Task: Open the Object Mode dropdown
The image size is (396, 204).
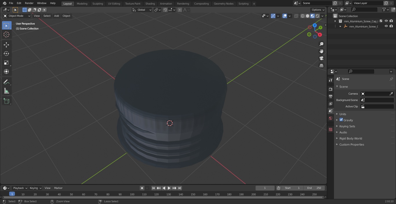Action: coord(17,16)
